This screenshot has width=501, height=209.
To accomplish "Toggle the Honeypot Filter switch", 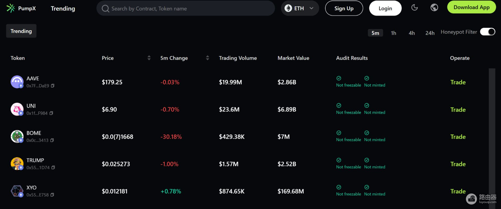I will (488, 32).
